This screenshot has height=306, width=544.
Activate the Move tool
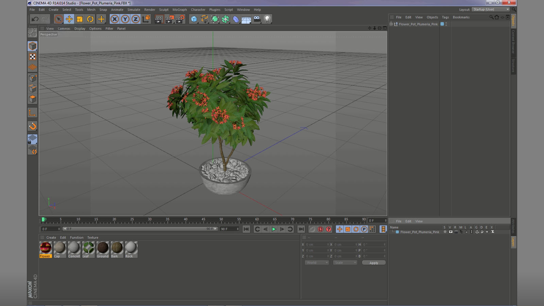[x=69, y=19]
